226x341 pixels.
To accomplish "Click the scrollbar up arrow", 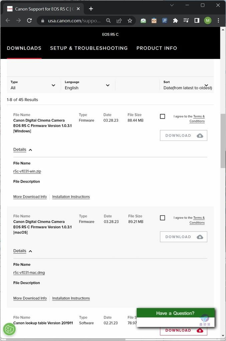I will (223, 30).
